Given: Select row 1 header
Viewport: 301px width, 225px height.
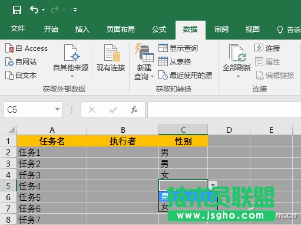Looking at the screenshot, I should pyautogui.click(x=8, y=141).
